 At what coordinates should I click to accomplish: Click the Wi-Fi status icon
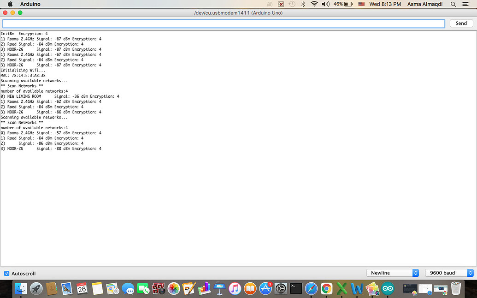pos(314,4)
